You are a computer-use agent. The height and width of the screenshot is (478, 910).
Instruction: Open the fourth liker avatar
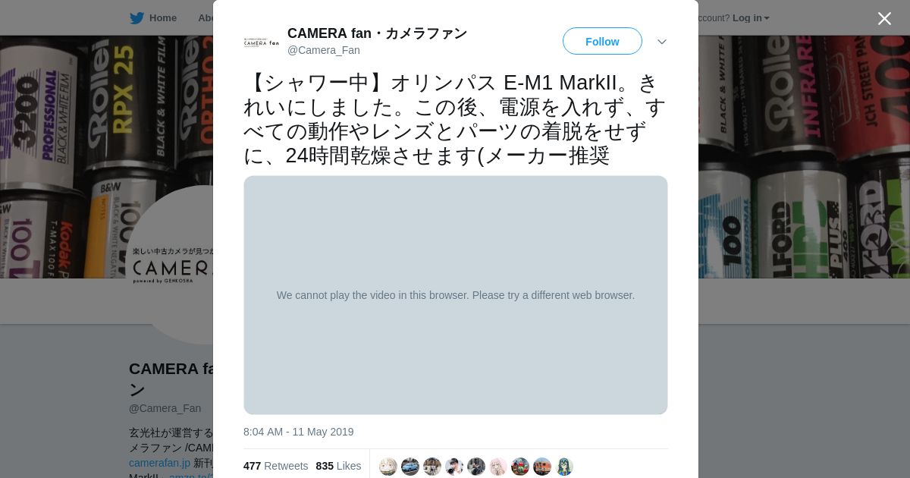coord(454,467)
